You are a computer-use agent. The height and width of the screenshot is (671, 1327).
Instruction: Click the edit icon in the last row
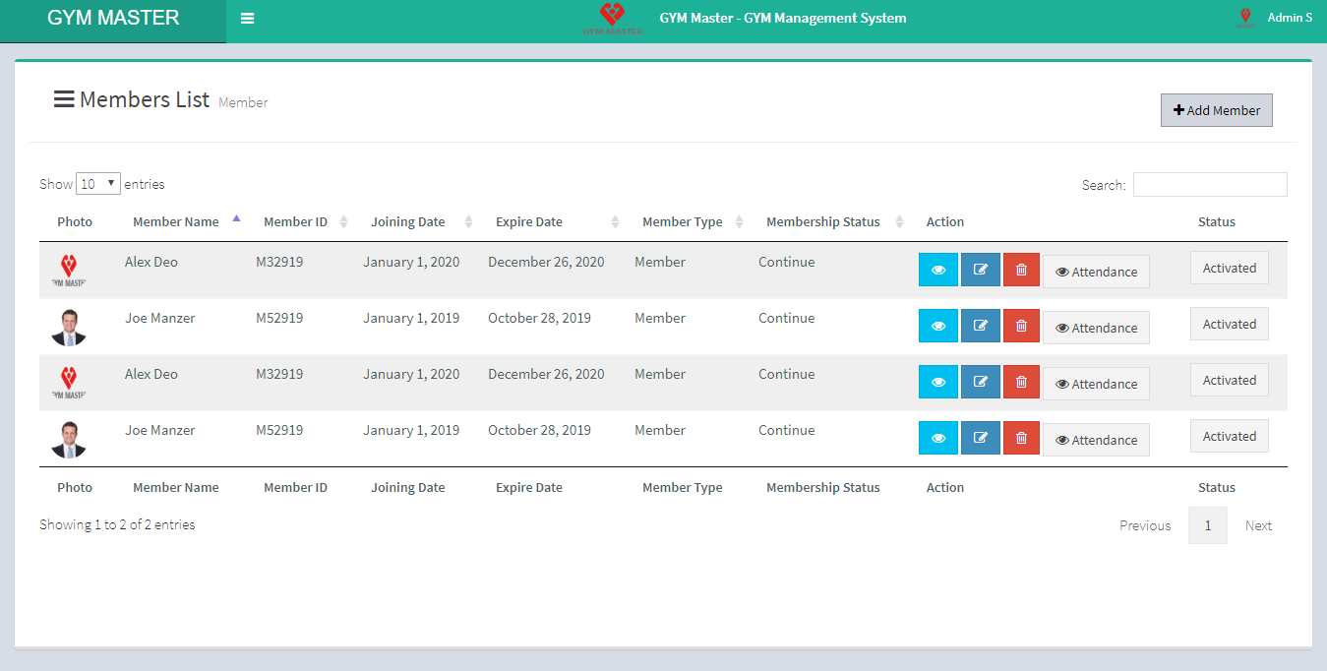(x=980, y=439)
